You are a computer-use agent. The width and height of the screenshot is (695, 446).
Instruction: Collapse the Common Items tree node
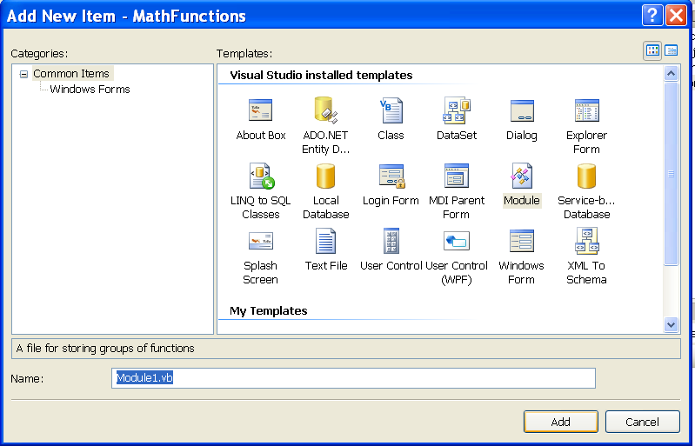pos(24,75)
